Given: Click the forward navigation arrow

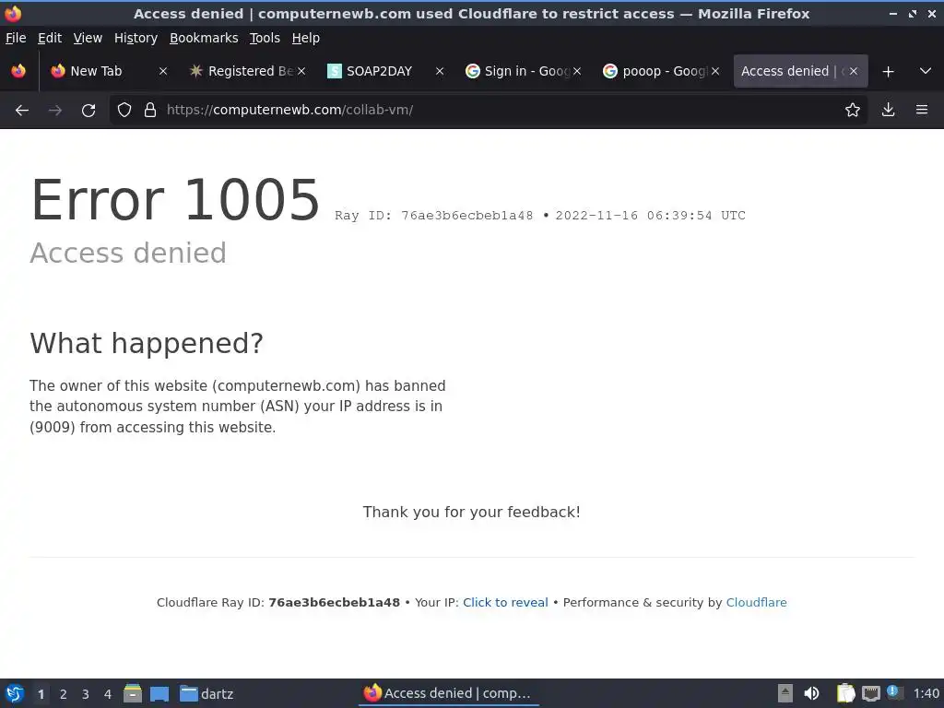Looking at the screenshot, I should pyautogui.click(x=55, y=111).
